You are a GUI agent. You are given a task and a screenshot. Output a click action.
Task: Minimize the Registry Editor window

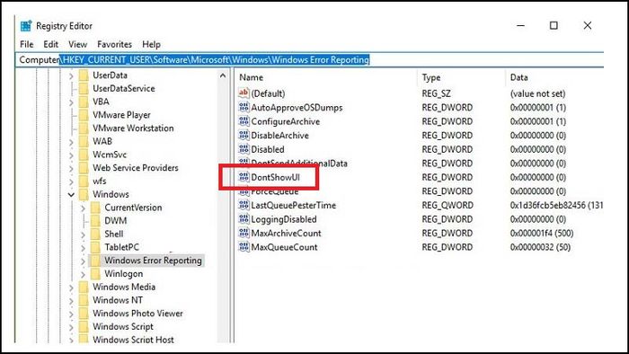(520, 26)
